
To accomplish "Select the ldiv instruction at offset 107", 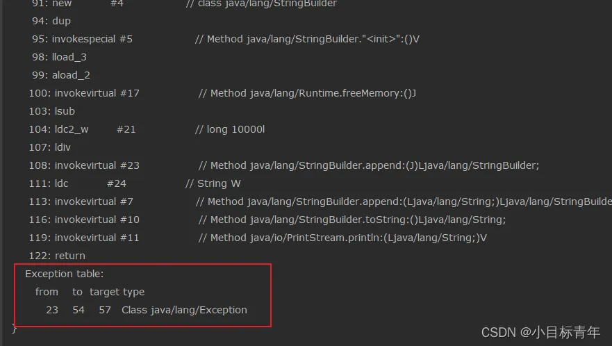I will click(x=63, y=147).
